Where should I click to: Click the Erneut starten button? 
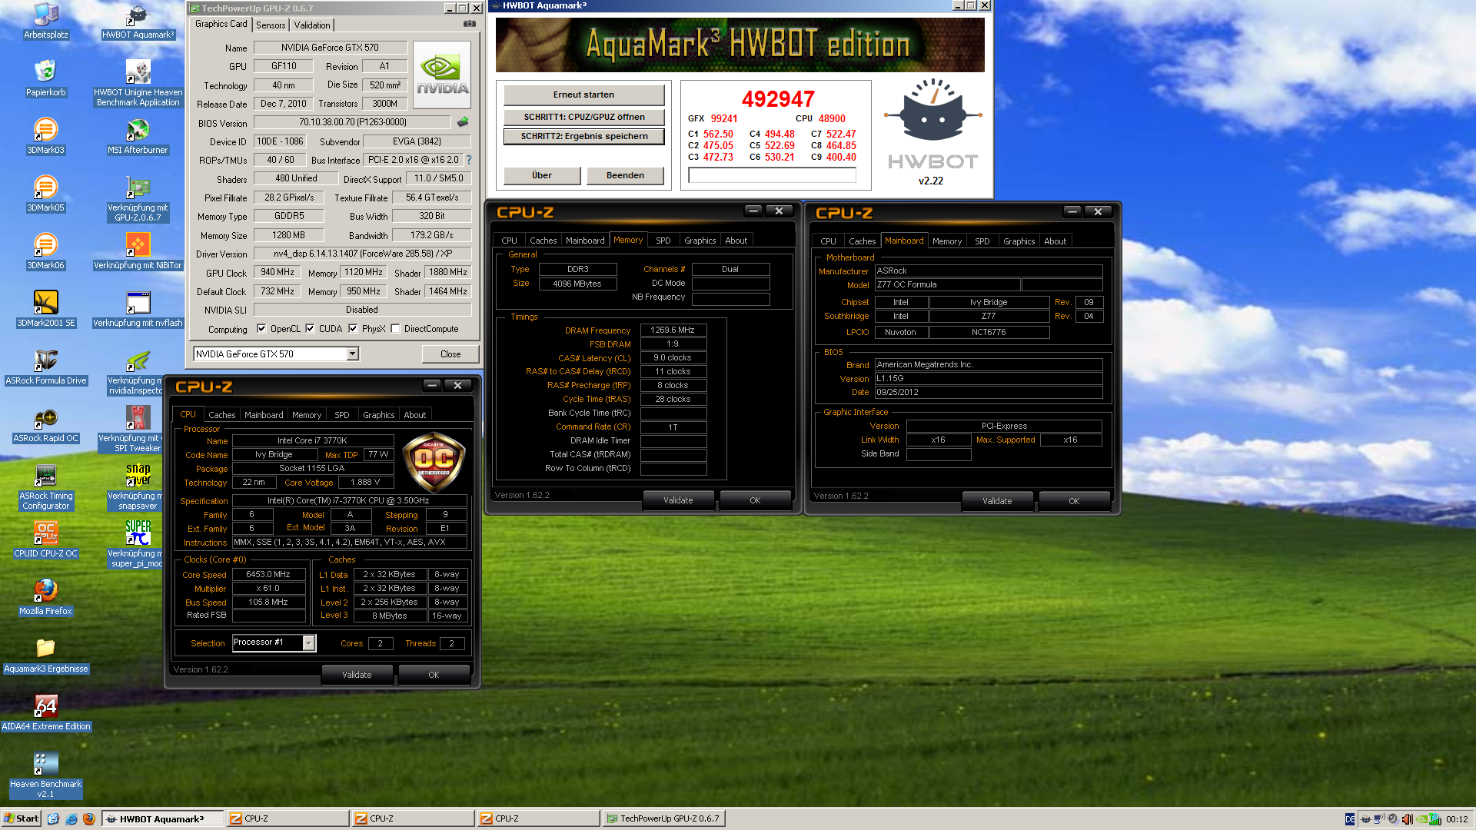(583, 95)
